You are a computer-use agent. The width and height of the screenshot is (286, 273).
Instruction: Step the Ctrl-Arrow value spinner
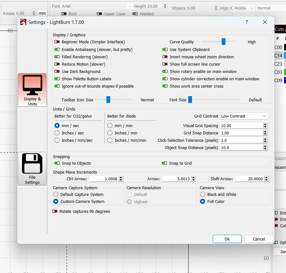(121, 179)
